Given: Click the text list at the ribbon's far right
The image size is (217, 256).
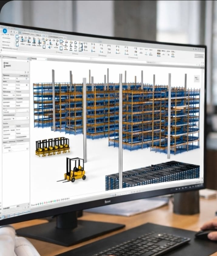Looking at the screenshot, I should 199,56.
